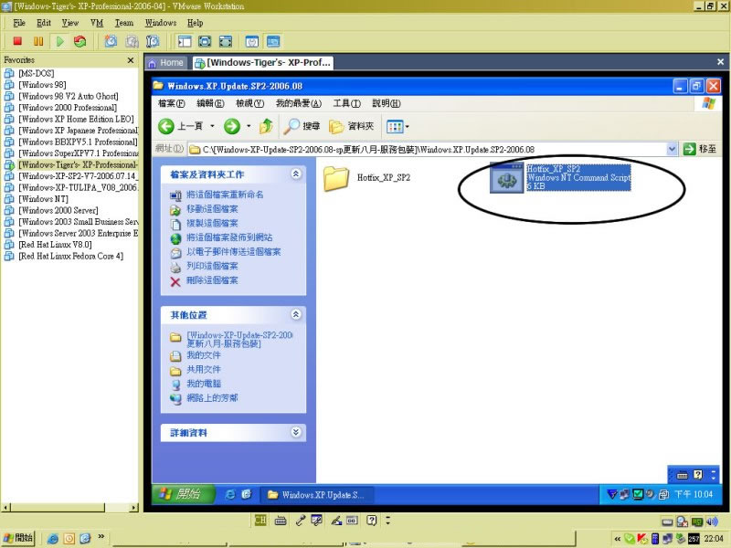731x548 pixels.
Task: Click the Windows.XP.Update.S... taskbar button
Action: (316, 495)
